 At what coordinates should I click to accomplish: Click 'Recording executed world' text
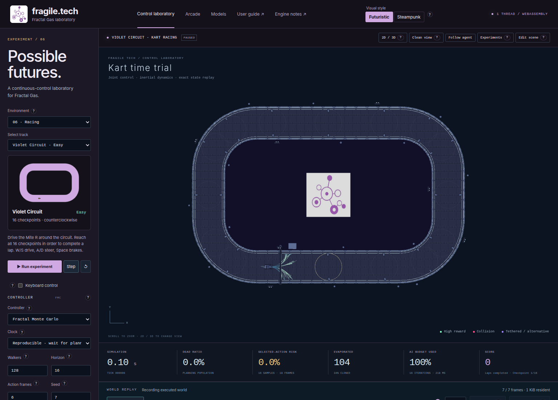coord(164,390)
